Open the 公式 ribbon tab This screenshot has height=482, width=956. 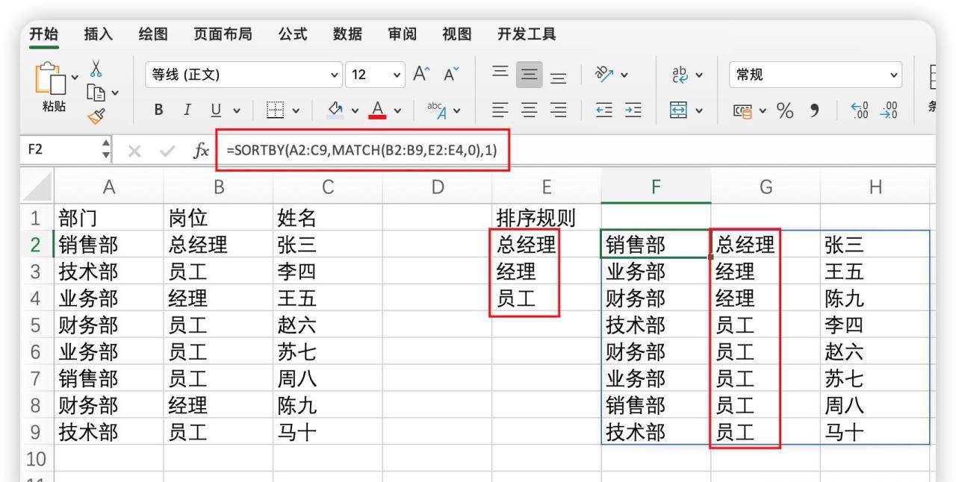pos(292,34)
